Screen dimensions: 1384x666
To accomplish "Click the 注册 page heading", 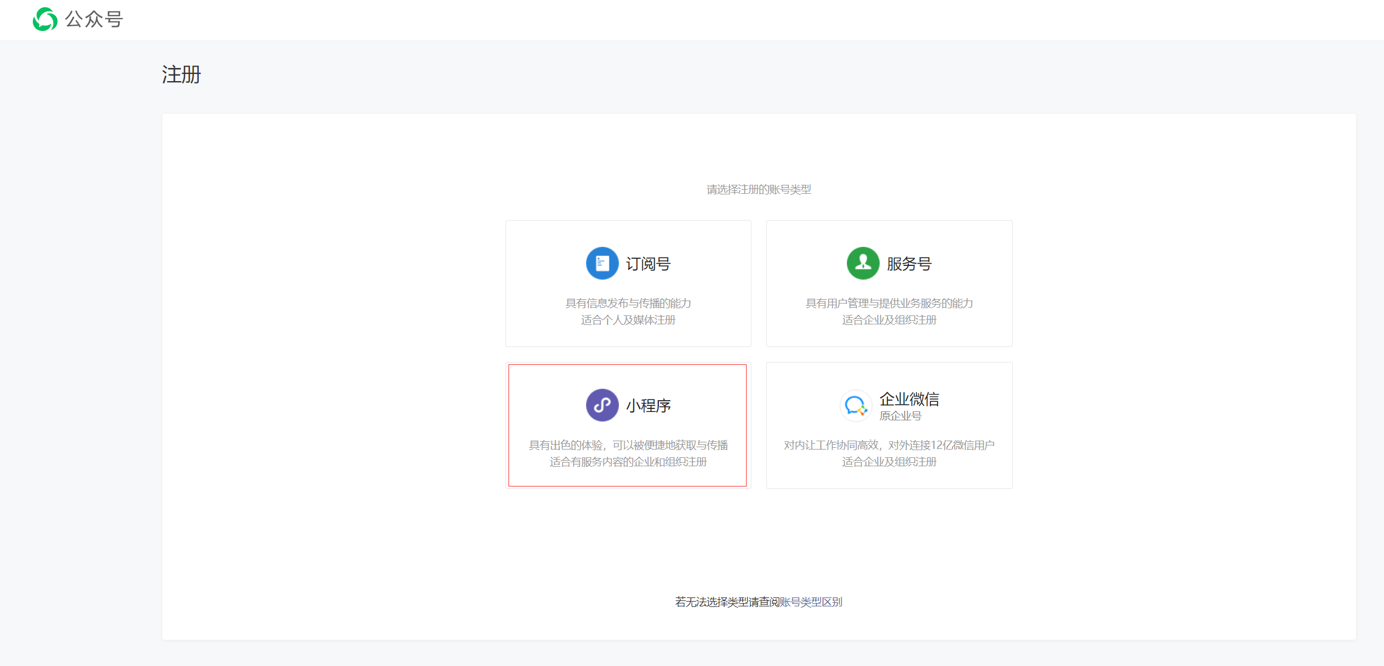I will click(181, 75).
